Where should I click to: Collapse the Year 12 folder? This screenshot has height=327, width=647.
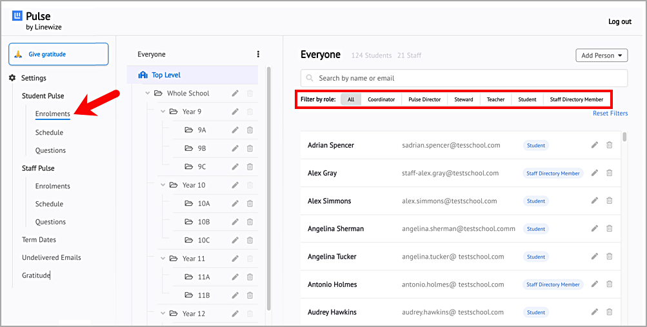click(163, 313)
